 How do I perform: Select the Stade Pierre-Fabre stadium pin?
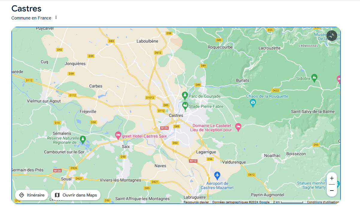(185, 106)
